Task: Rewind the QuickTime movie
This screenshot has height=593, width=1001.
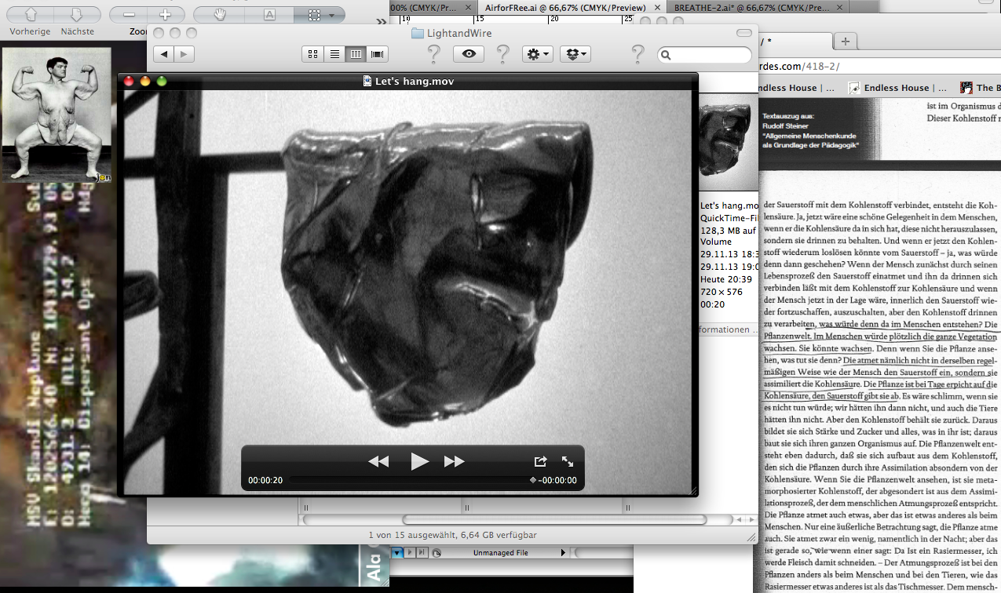Action: point(378,462)
